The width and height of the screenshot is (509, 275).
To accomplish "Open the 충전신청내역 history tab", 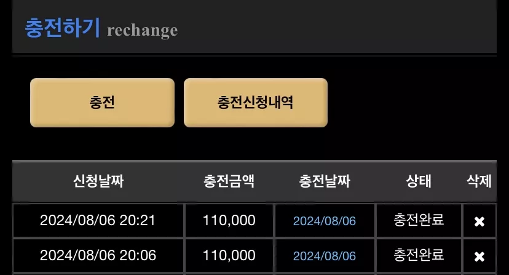I will (x=256, y=102).
